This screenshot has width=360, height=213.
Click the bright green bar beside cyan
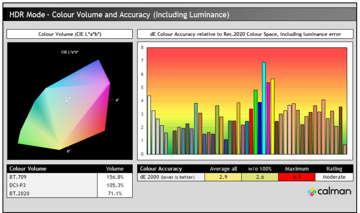tap(255, 122)
